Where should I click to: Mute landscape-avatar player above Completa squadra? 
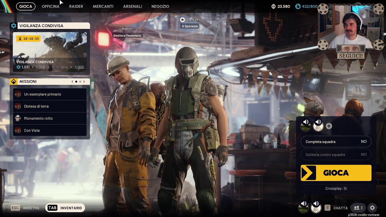[x=306, y=122]
